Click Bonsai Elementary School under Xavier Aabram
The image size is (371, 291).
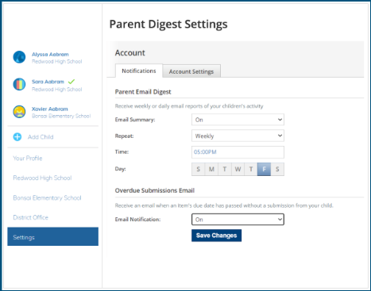(x=61, y=116)
